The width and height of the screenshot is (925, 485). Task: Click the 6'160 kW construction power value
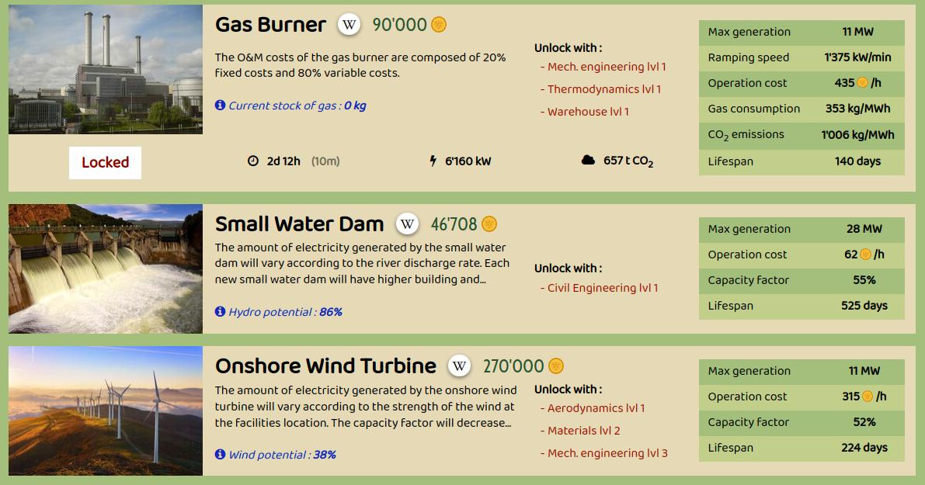[468, 161]
